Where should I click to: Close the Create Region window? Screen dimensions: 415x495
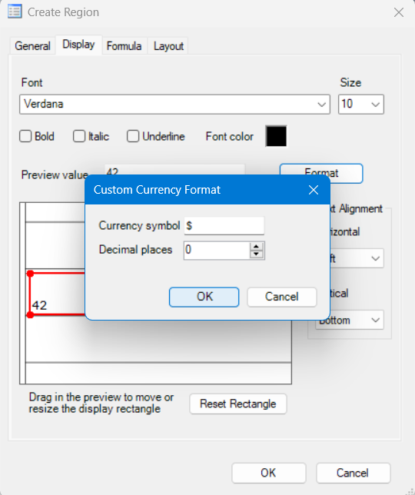399,12
